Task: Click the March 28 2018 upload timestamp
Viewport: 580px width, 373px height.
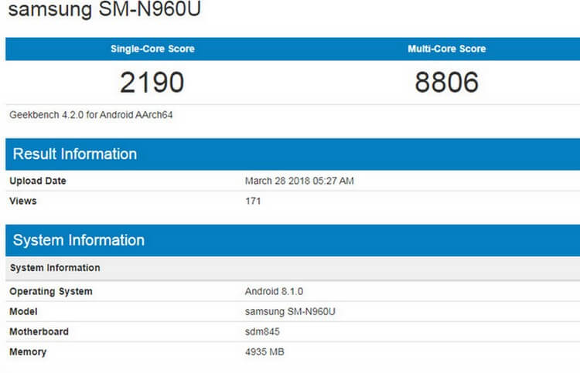Action: (x=299, y=181)
